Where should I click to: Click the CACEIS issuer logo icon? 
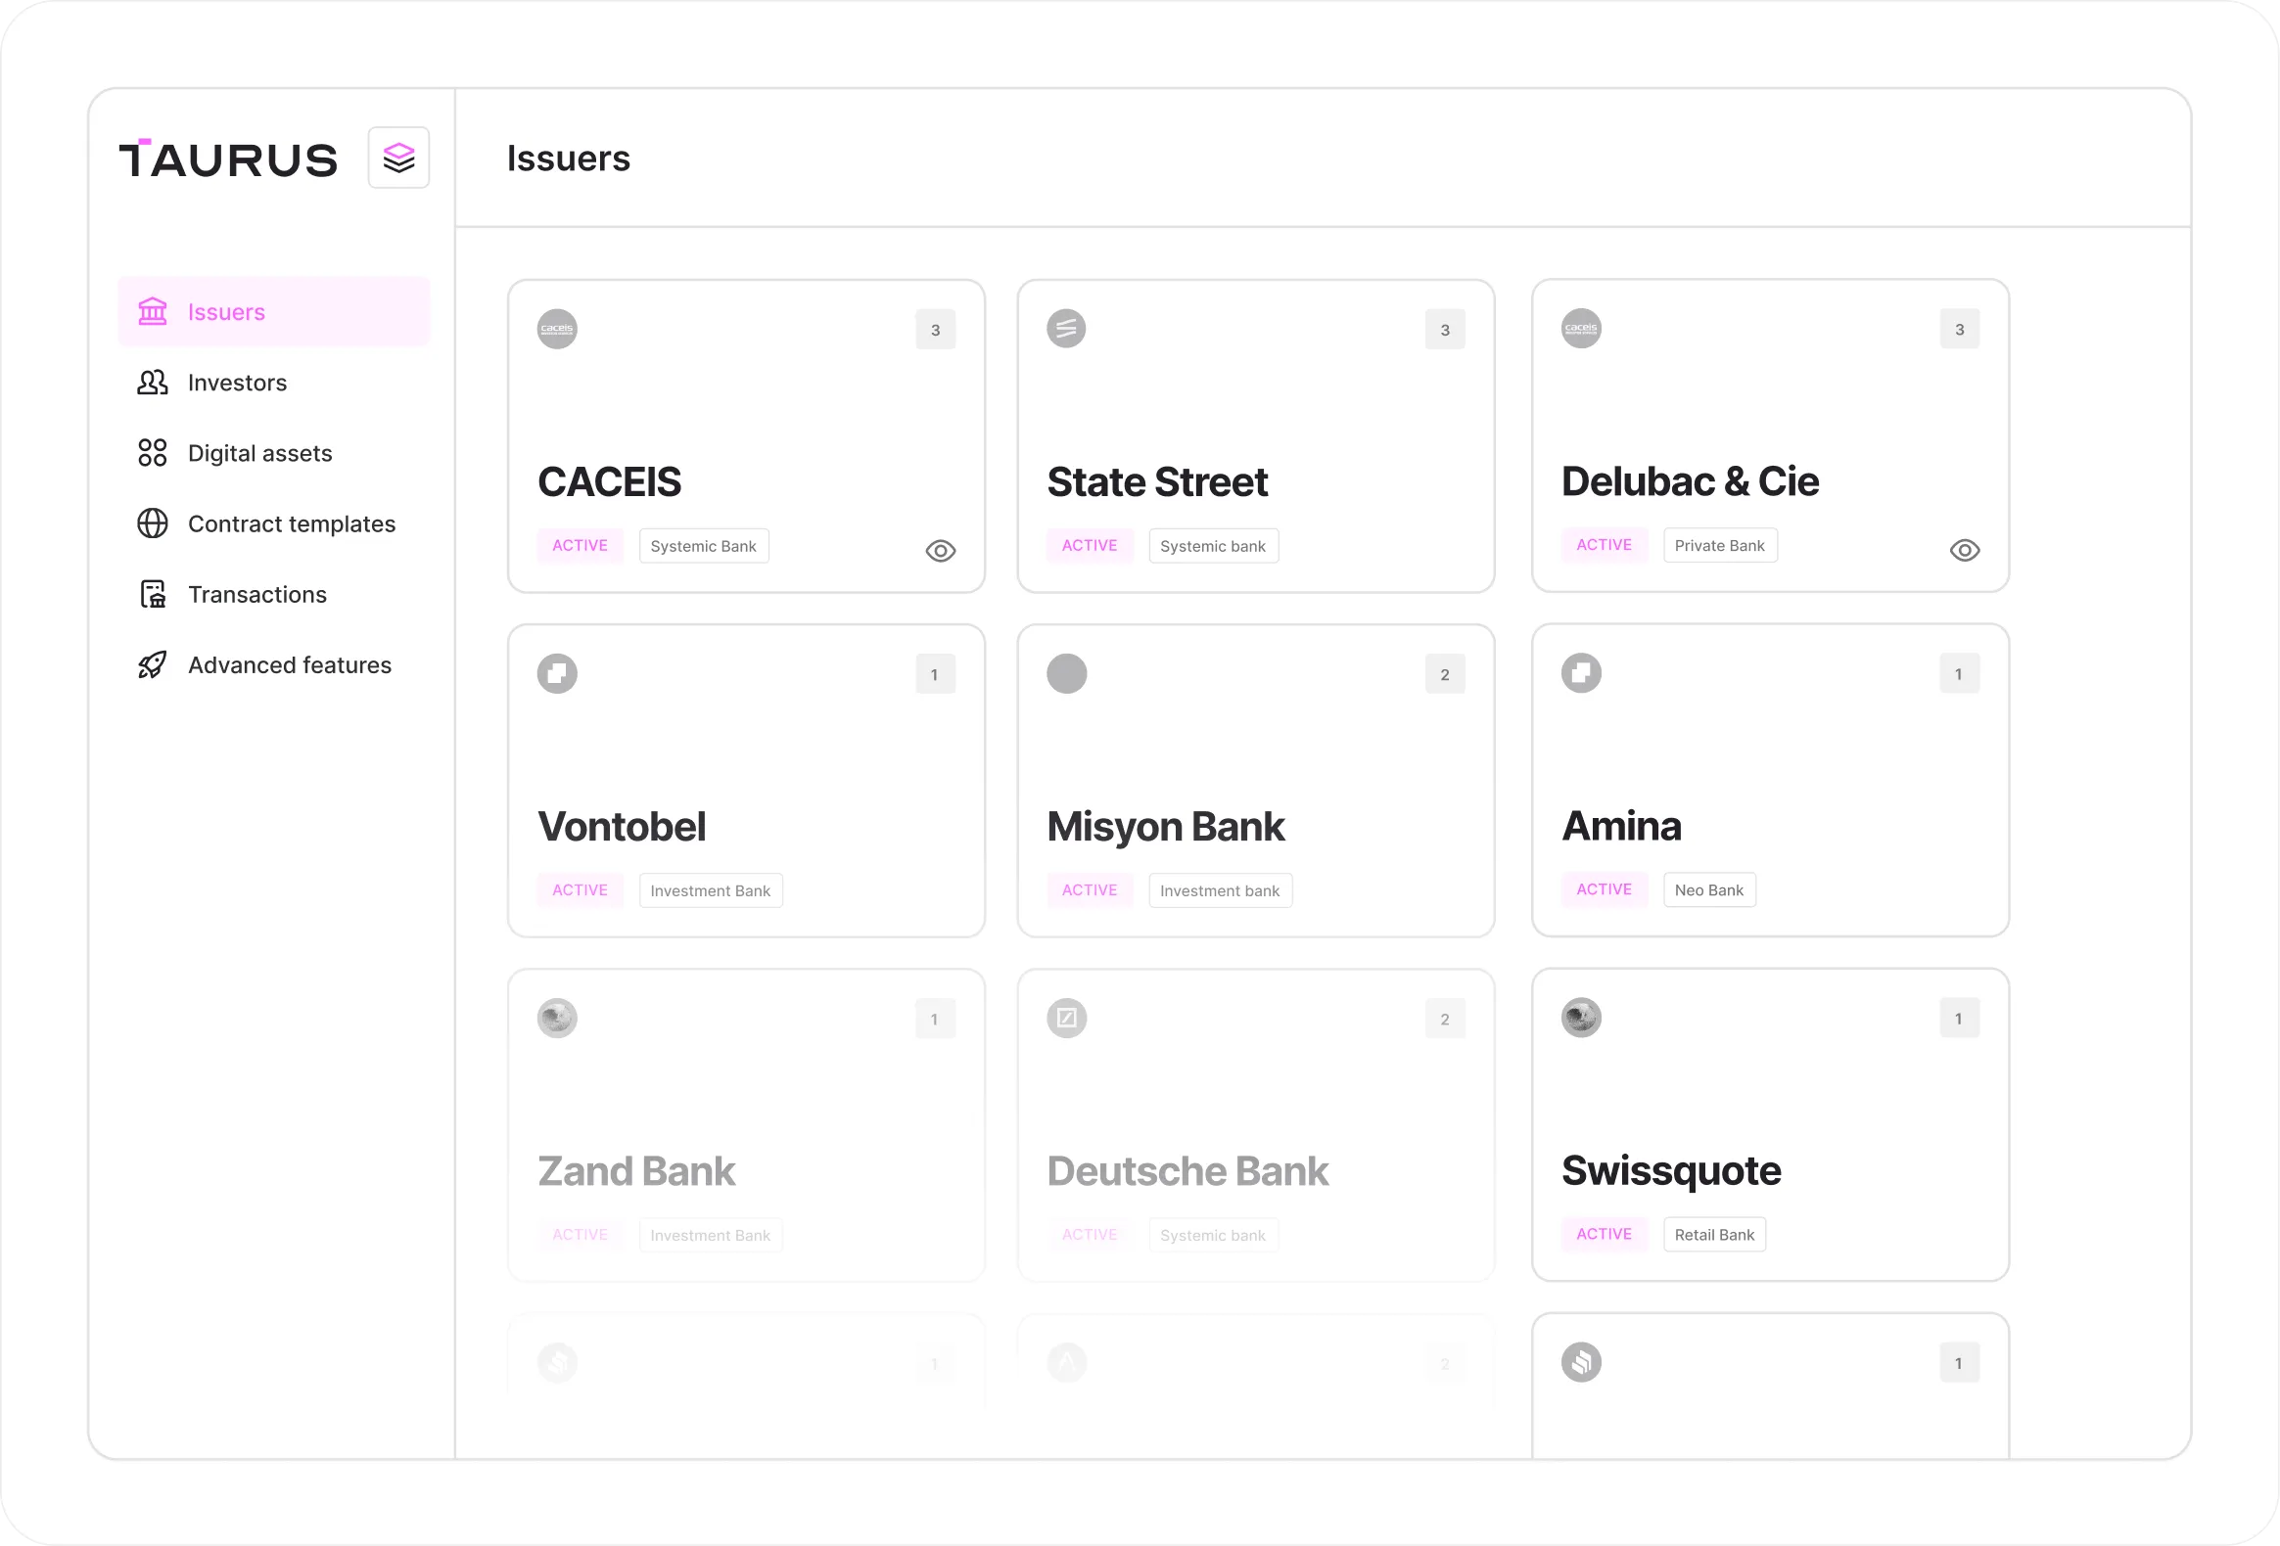pyautogui.click(x=557, y=330)
